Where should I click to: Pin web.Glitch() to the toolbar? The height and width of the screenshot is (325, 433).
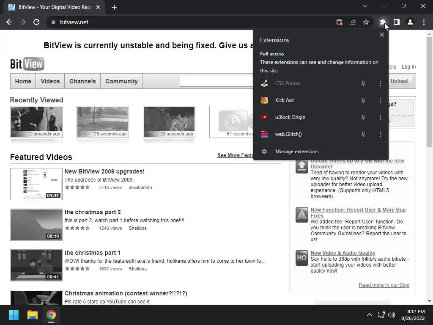coord(363,134)
